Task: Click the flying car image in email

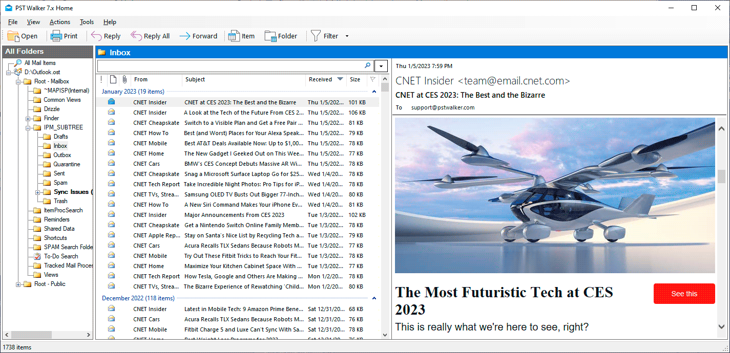Action: [x=555, y=195]
